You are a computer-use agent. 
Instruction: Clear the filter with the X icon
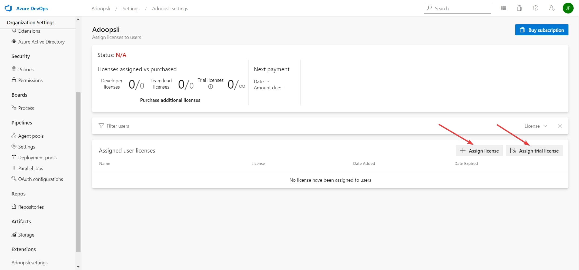coord(560,126)
